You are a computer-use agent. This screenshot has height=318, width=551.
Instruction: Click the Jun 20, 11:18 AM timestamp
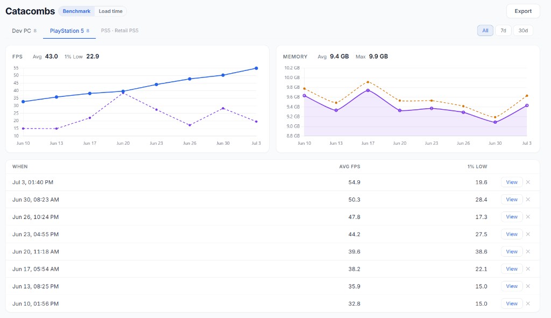click(36, 252)
